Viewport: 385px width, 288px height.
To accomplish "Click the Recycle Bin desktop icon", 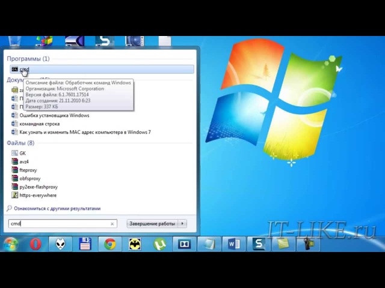I will tap(14, 41).
